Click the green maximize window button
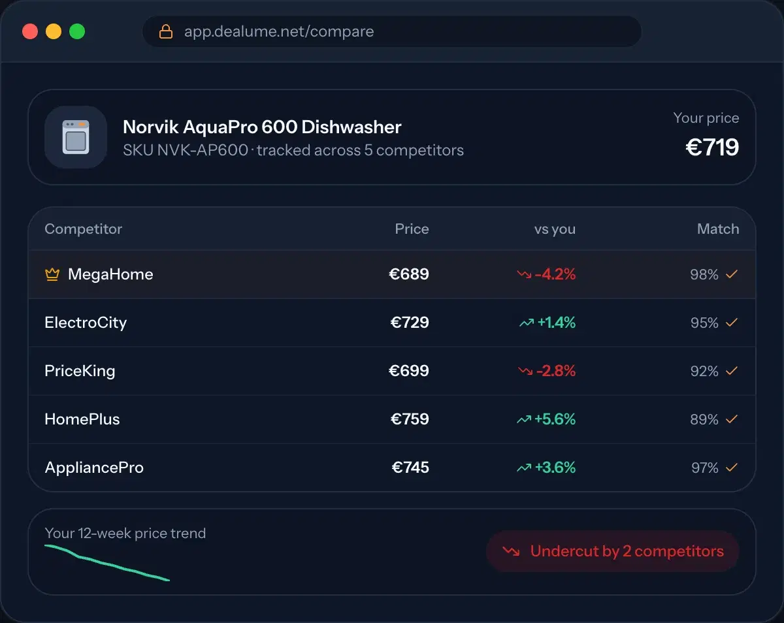The width and height of the screenshot is (784, 623). point(77,31)
